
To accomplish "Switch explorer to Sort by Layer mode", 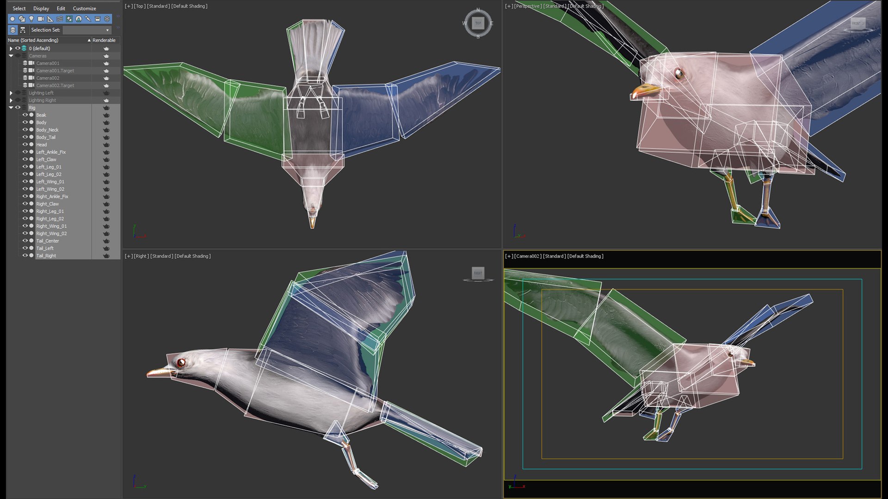I will click(x=13, y=30).
